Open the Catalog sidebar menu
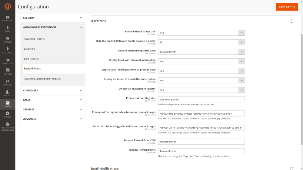Image resolution: width=303 pixels, height=170 pixels. 8,40
